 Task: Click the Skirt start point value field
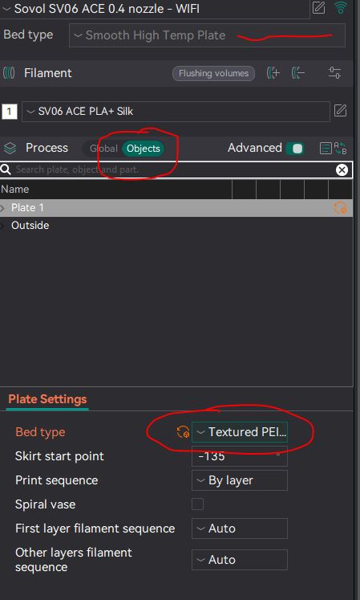click(240, 456)
